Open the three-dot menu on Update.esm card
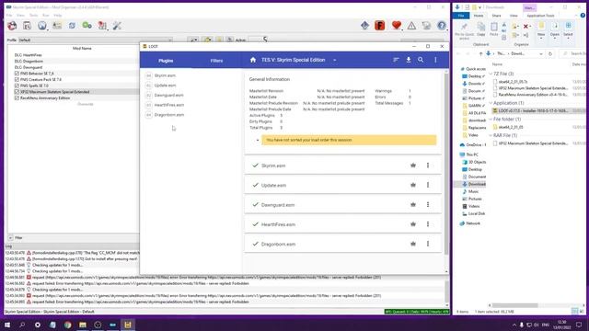Image resolution: width=589 pixels, height=331 pixels. click(x=428, y=185)
